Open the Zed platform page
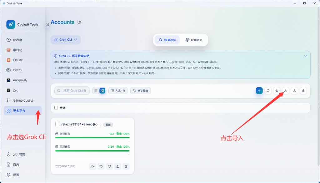The image size is (320, 183). (22, 90)
